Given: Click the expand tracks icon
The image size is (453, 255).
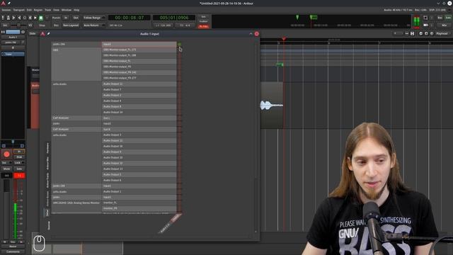Looking at the screenshot, I should click(412, 33).
